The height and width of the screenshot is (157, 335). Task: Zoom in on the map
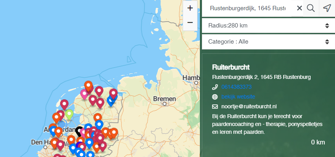pyautogui.click(x=190, y=8)
